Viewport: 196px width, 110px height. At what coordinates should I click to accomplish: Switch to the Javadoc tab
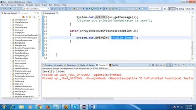click(58, 65)
